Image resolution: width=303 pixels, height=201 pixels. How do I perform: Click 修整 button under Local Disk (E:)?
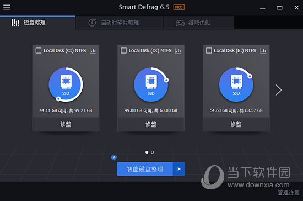pos(236,124)
